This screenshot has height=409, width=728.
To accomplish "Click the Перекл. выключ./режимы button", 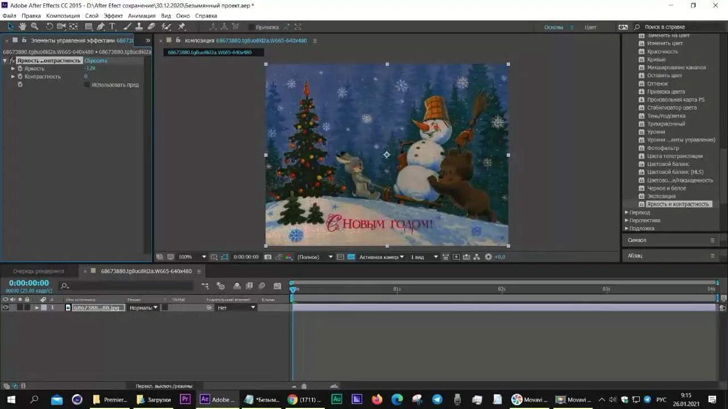I will pyautogui.click(x=164, y=386).
